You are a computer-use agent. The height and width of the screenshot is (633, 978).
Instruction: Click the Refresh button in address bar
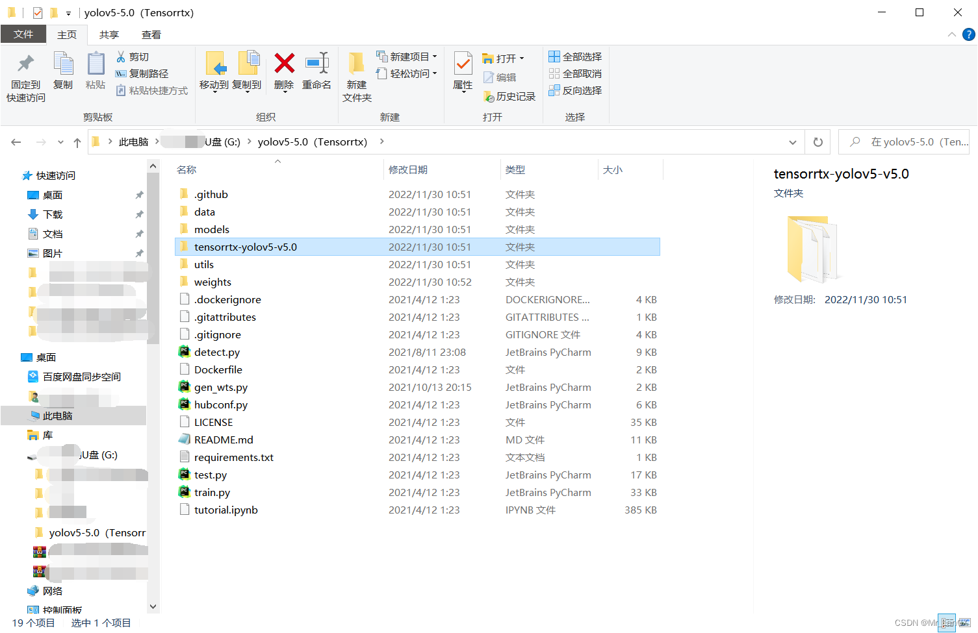pyautogui.click(x=818, y=142)
